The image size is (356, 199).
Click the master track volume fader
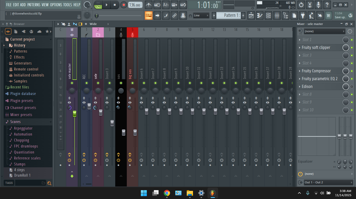[x=75, y=114]
